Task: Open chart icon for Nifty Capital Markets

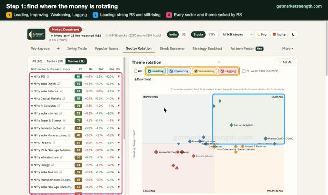Action: click(64, 99)
